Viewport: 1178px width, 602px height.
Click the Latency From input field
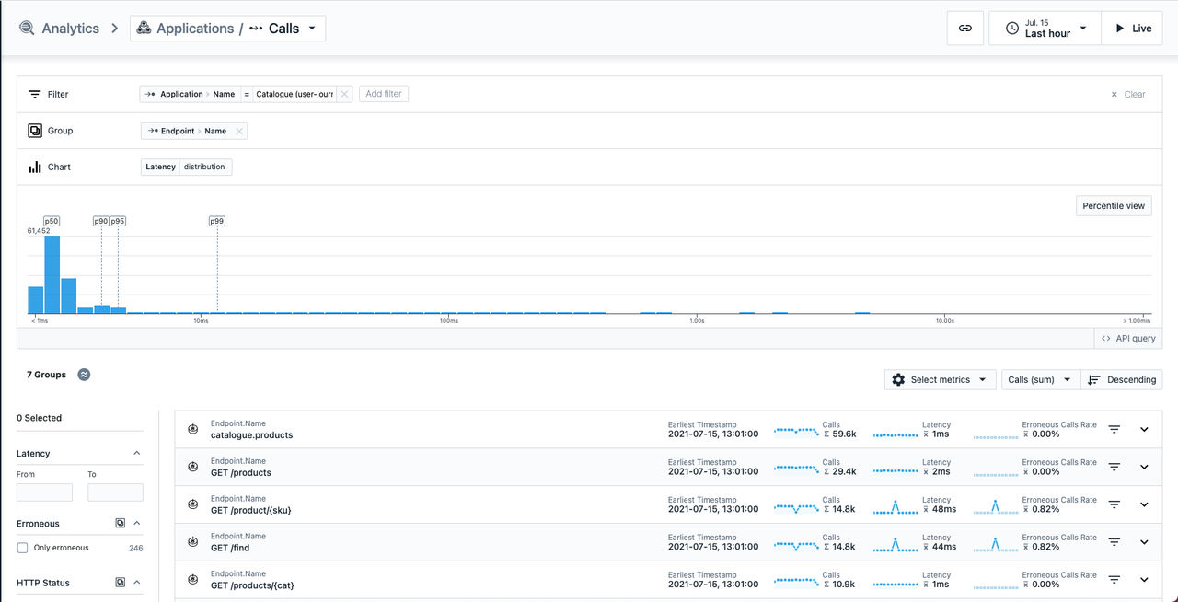(44, 492)
